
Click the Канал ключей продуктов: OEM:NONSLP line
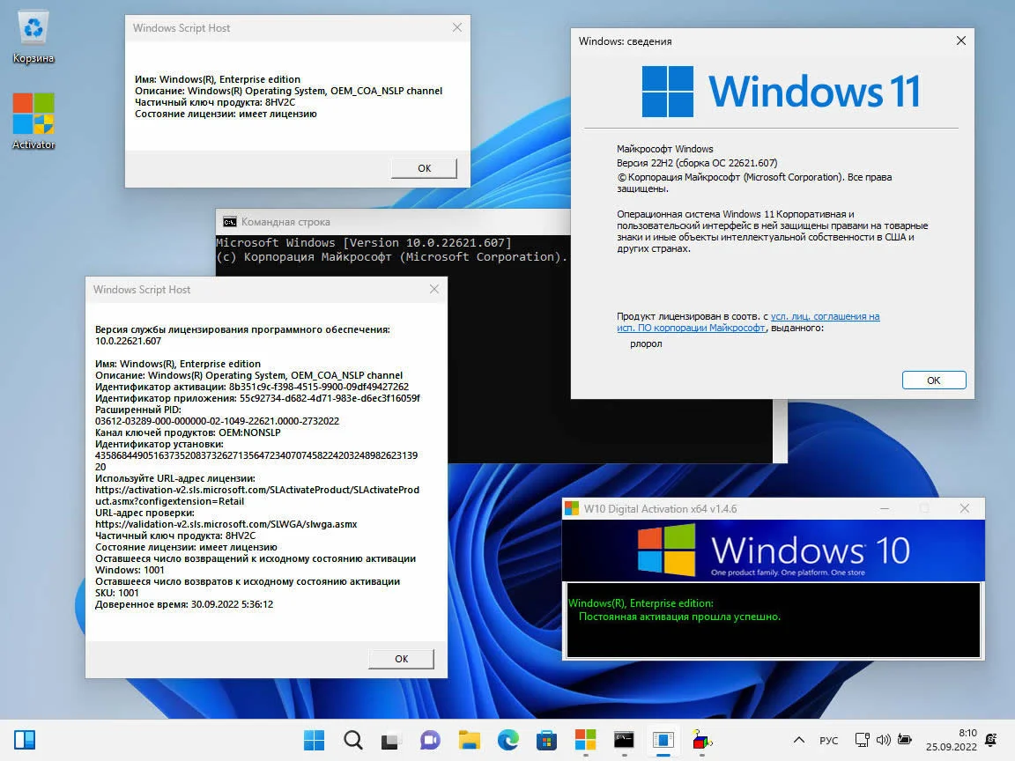click(188, 432)
